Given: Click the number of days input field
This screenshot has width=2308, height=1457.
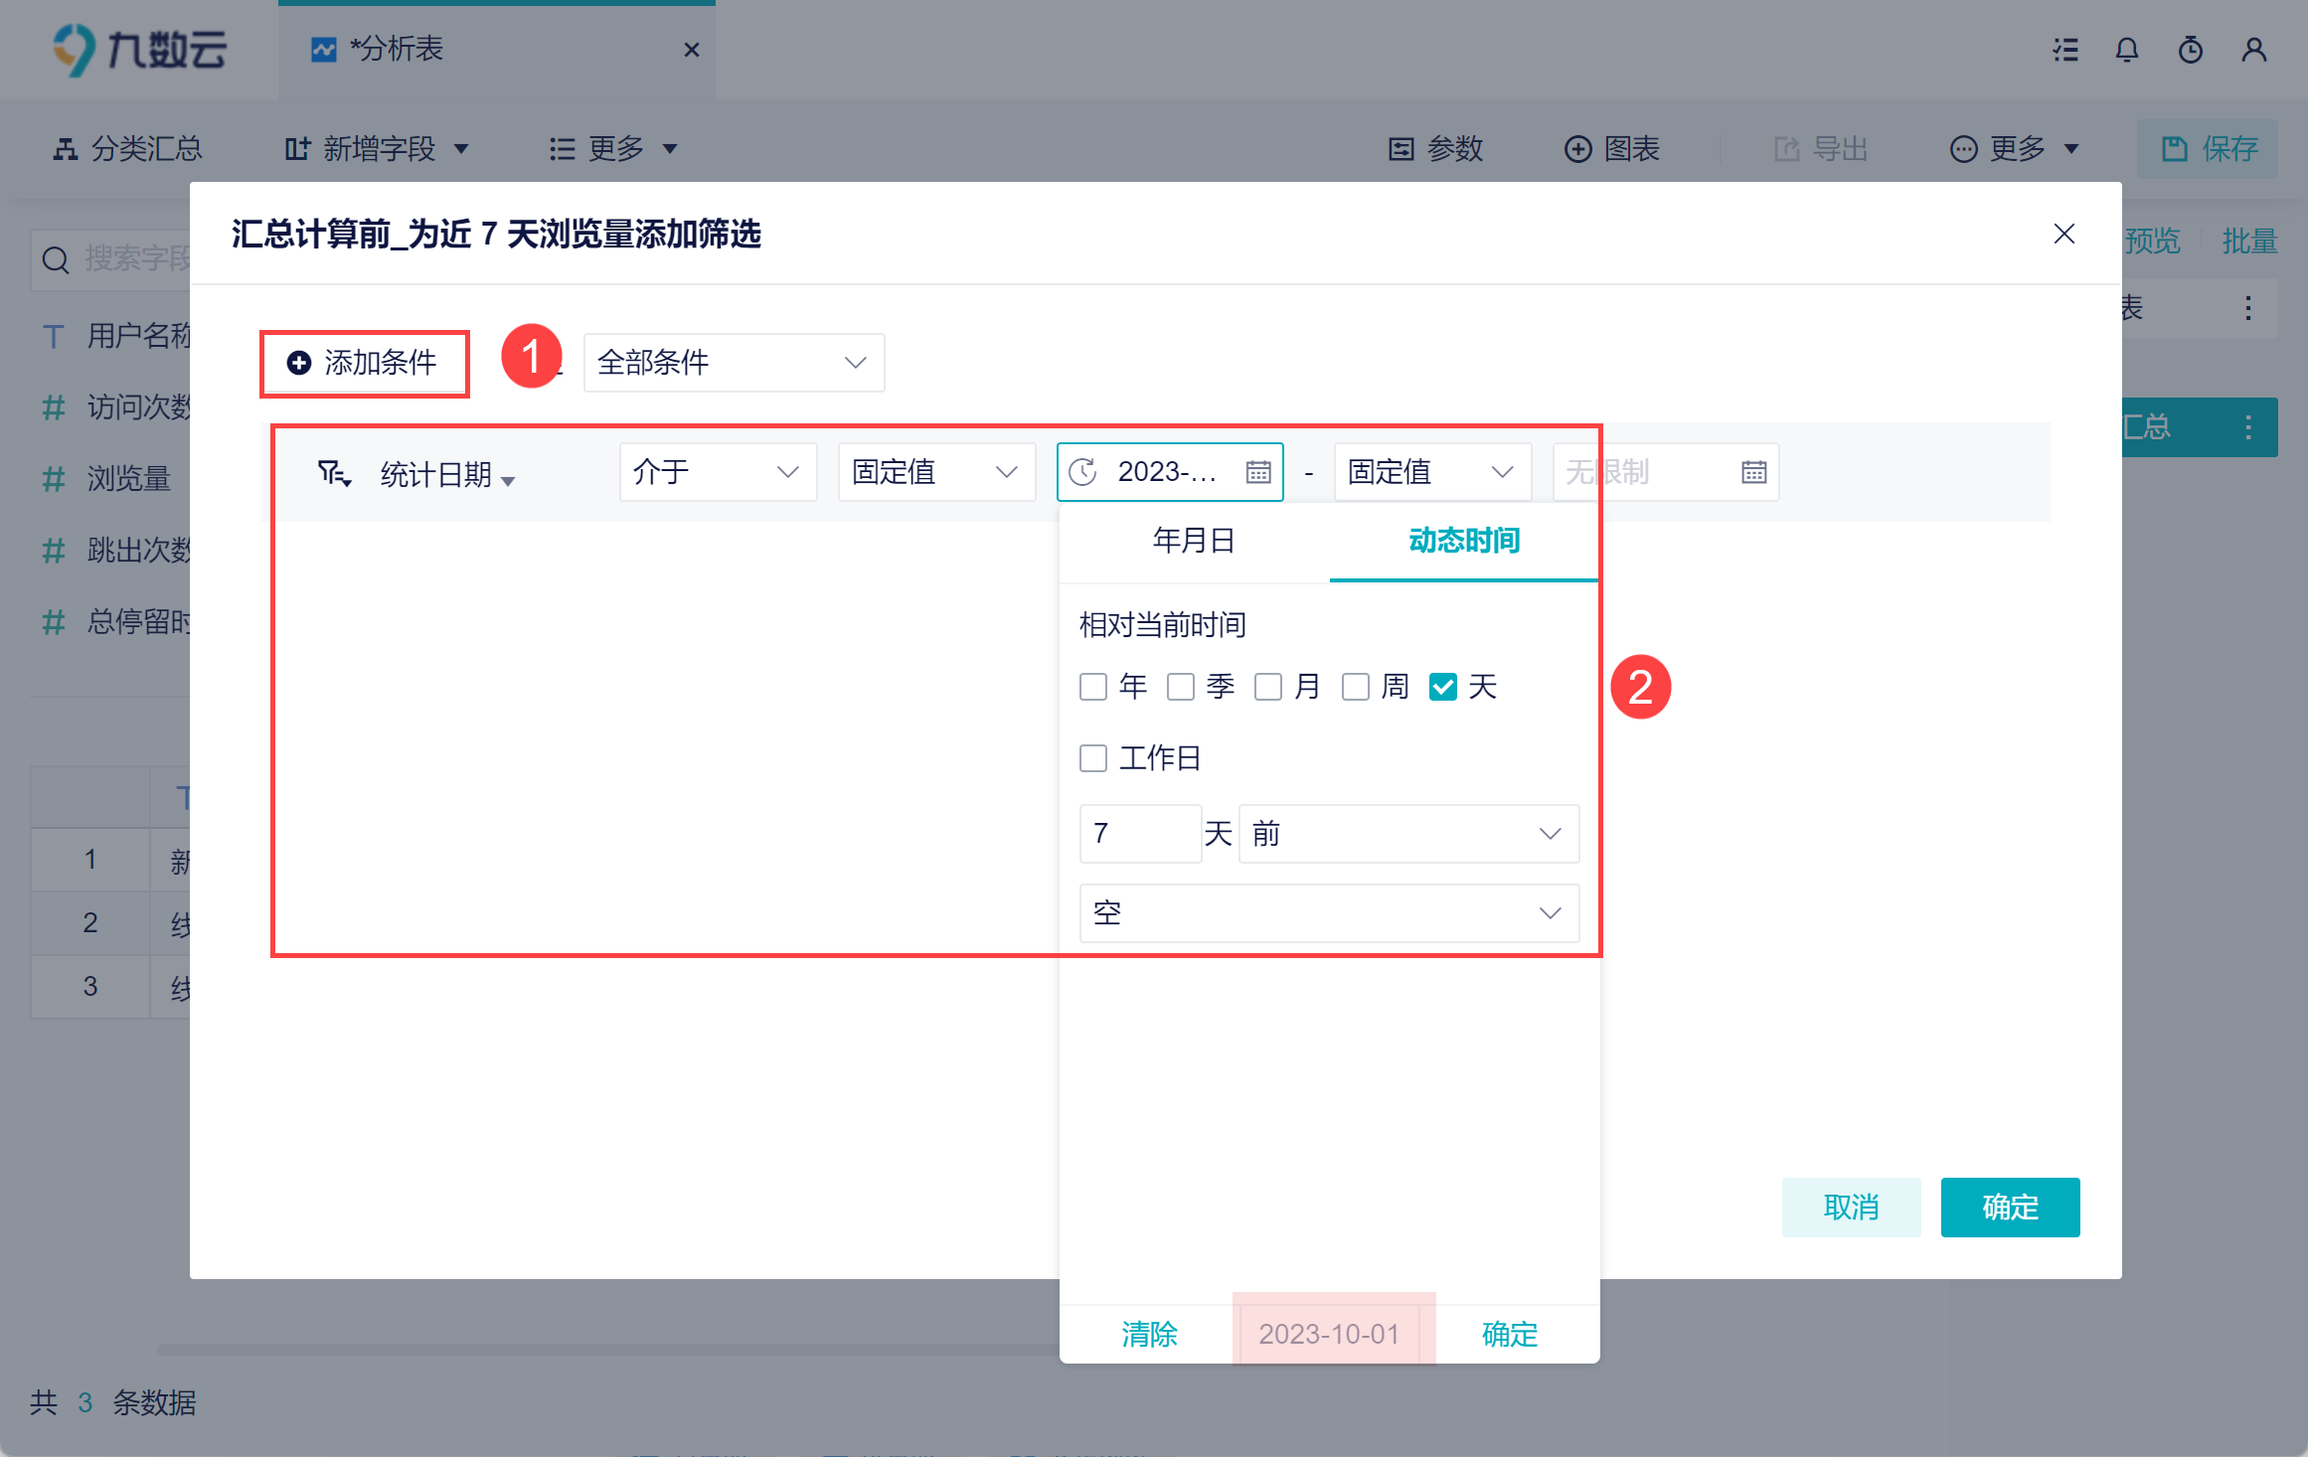Looking at the screenshot, I should coord(1140,834).
